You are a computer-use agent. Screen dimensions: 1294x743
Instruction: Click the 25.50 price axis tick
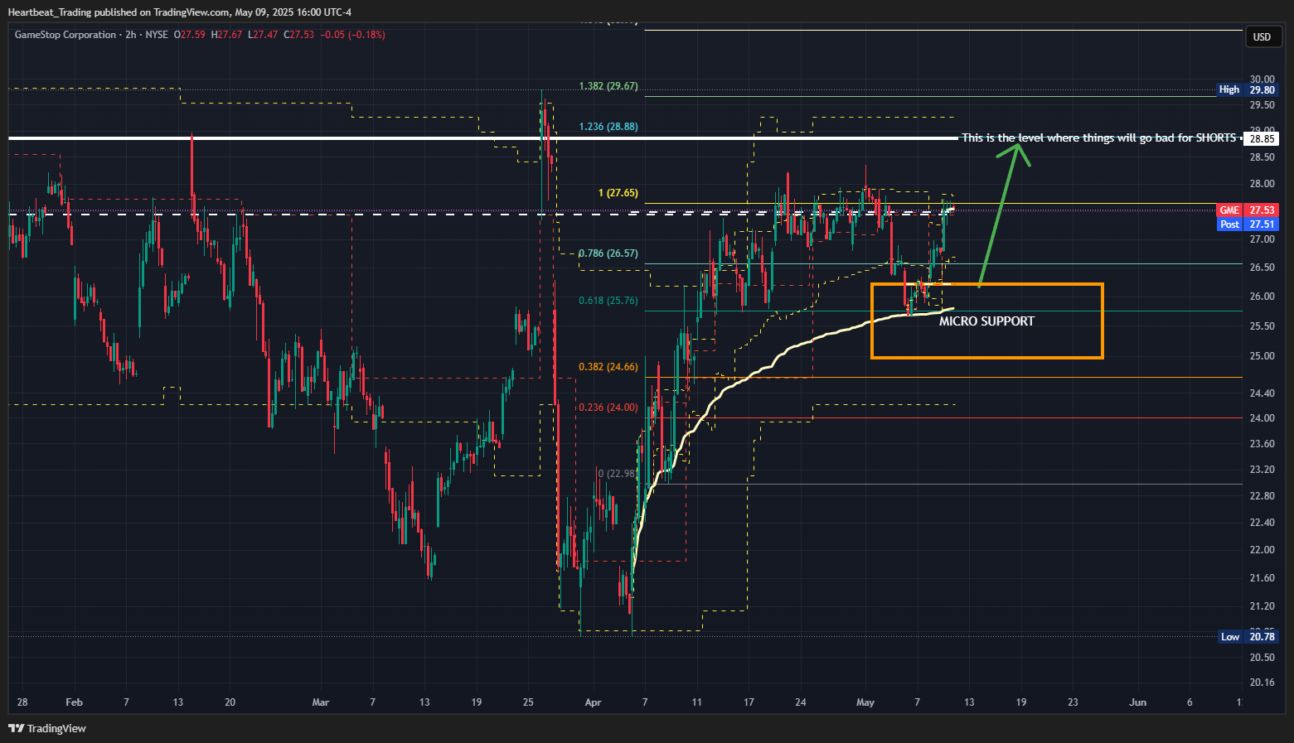1262,326
